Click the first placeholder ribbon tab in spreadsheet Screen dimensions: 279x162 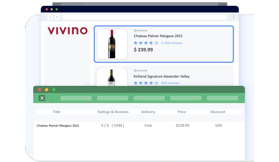point(76,98)
